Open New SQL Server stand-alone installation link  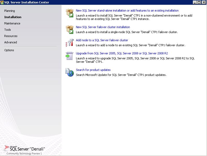point(127,11)
